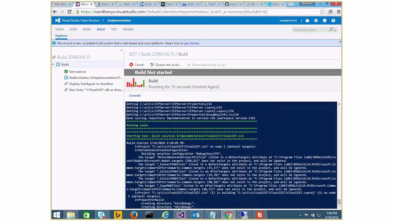
Task: Follow the 'get started' link
Action: (192, 43)
